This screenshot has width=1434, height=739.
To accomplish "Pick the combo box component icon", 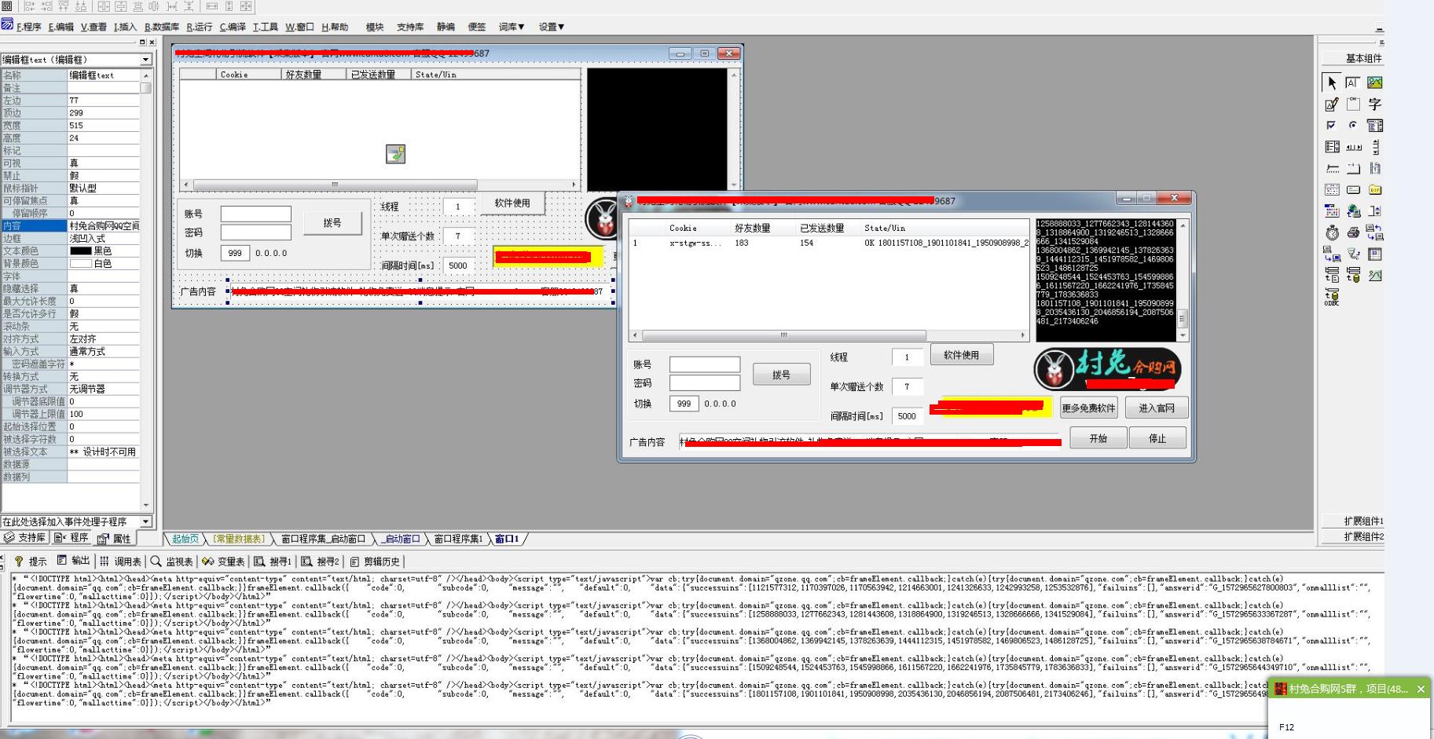I will click(x=1374, y=125).
